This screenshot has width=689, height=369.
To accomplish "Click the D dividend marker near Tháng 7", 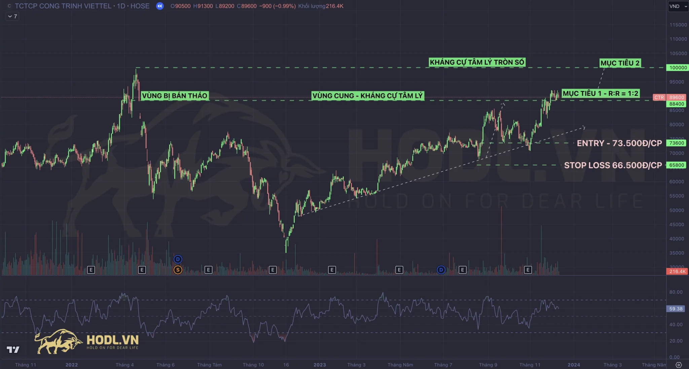I will 441,270.
